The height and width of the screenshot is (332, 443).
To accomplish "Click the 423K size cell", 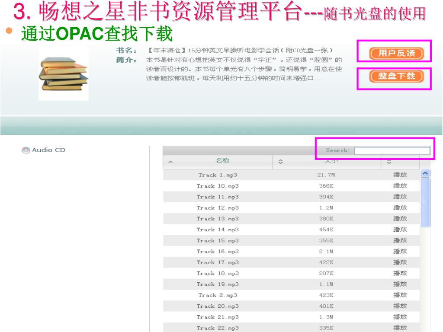I will pos(326,295).
